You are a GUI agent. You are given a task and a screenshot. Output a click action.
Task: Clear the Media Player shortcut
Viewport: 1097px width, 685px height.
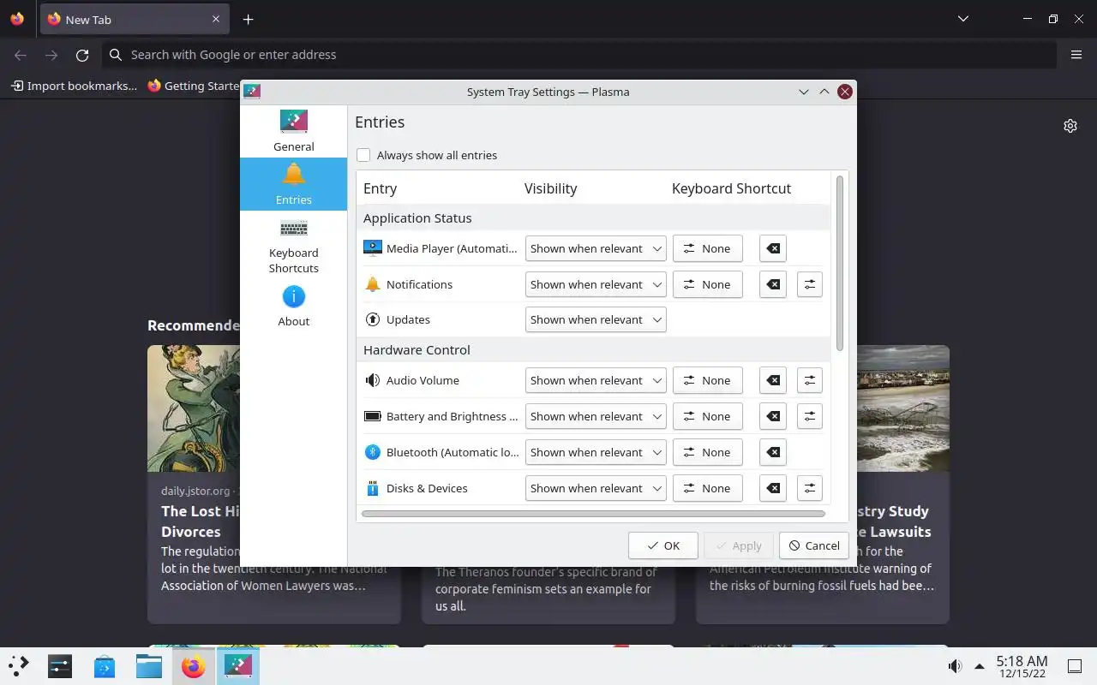click(773, 248)
